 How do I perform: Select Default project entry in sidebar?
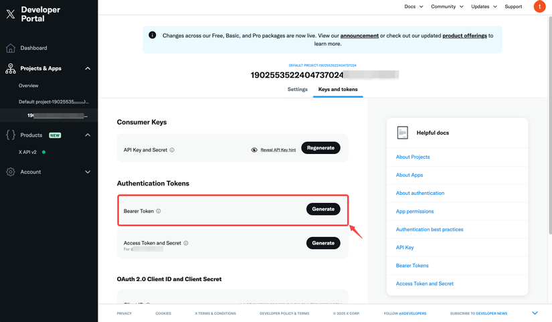tap(54, 102)
